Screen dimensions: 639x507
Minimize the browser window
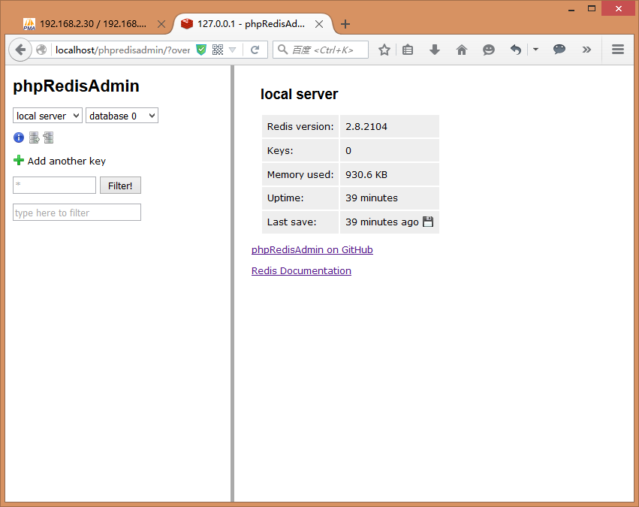pos(571,8)
